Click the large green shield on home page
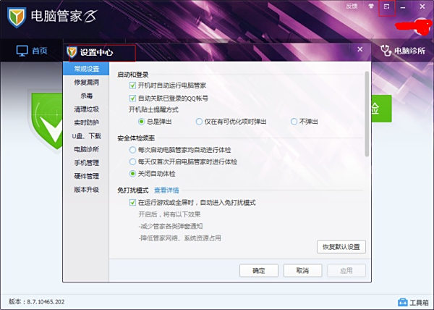The height and width of the screenshot is (310, 434). [47, 121]
